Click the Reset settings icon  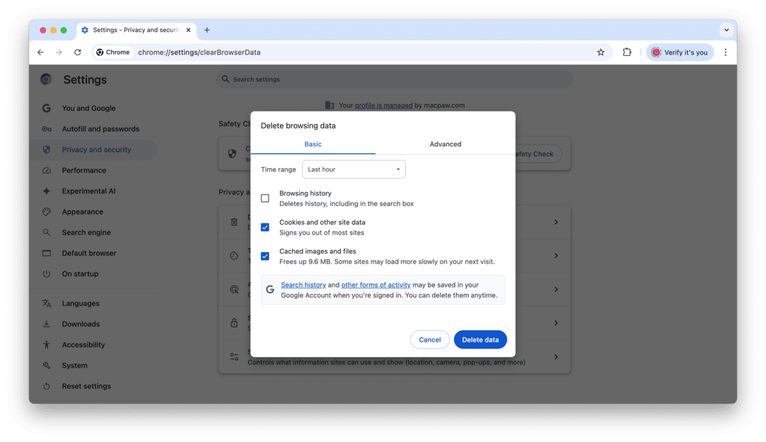(x=47, y=387)
